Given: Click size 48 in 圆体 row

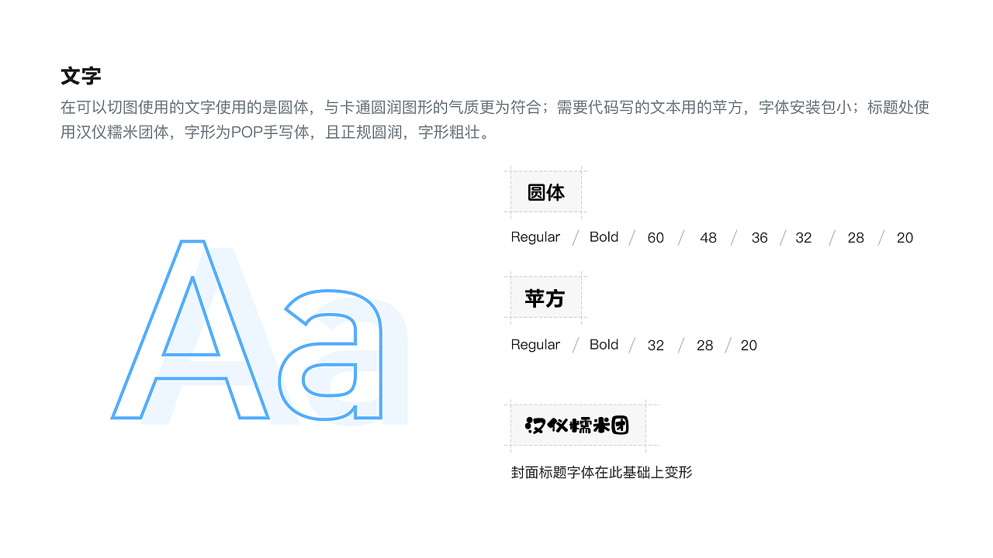Looking at the screenshot, I should 708,238.
